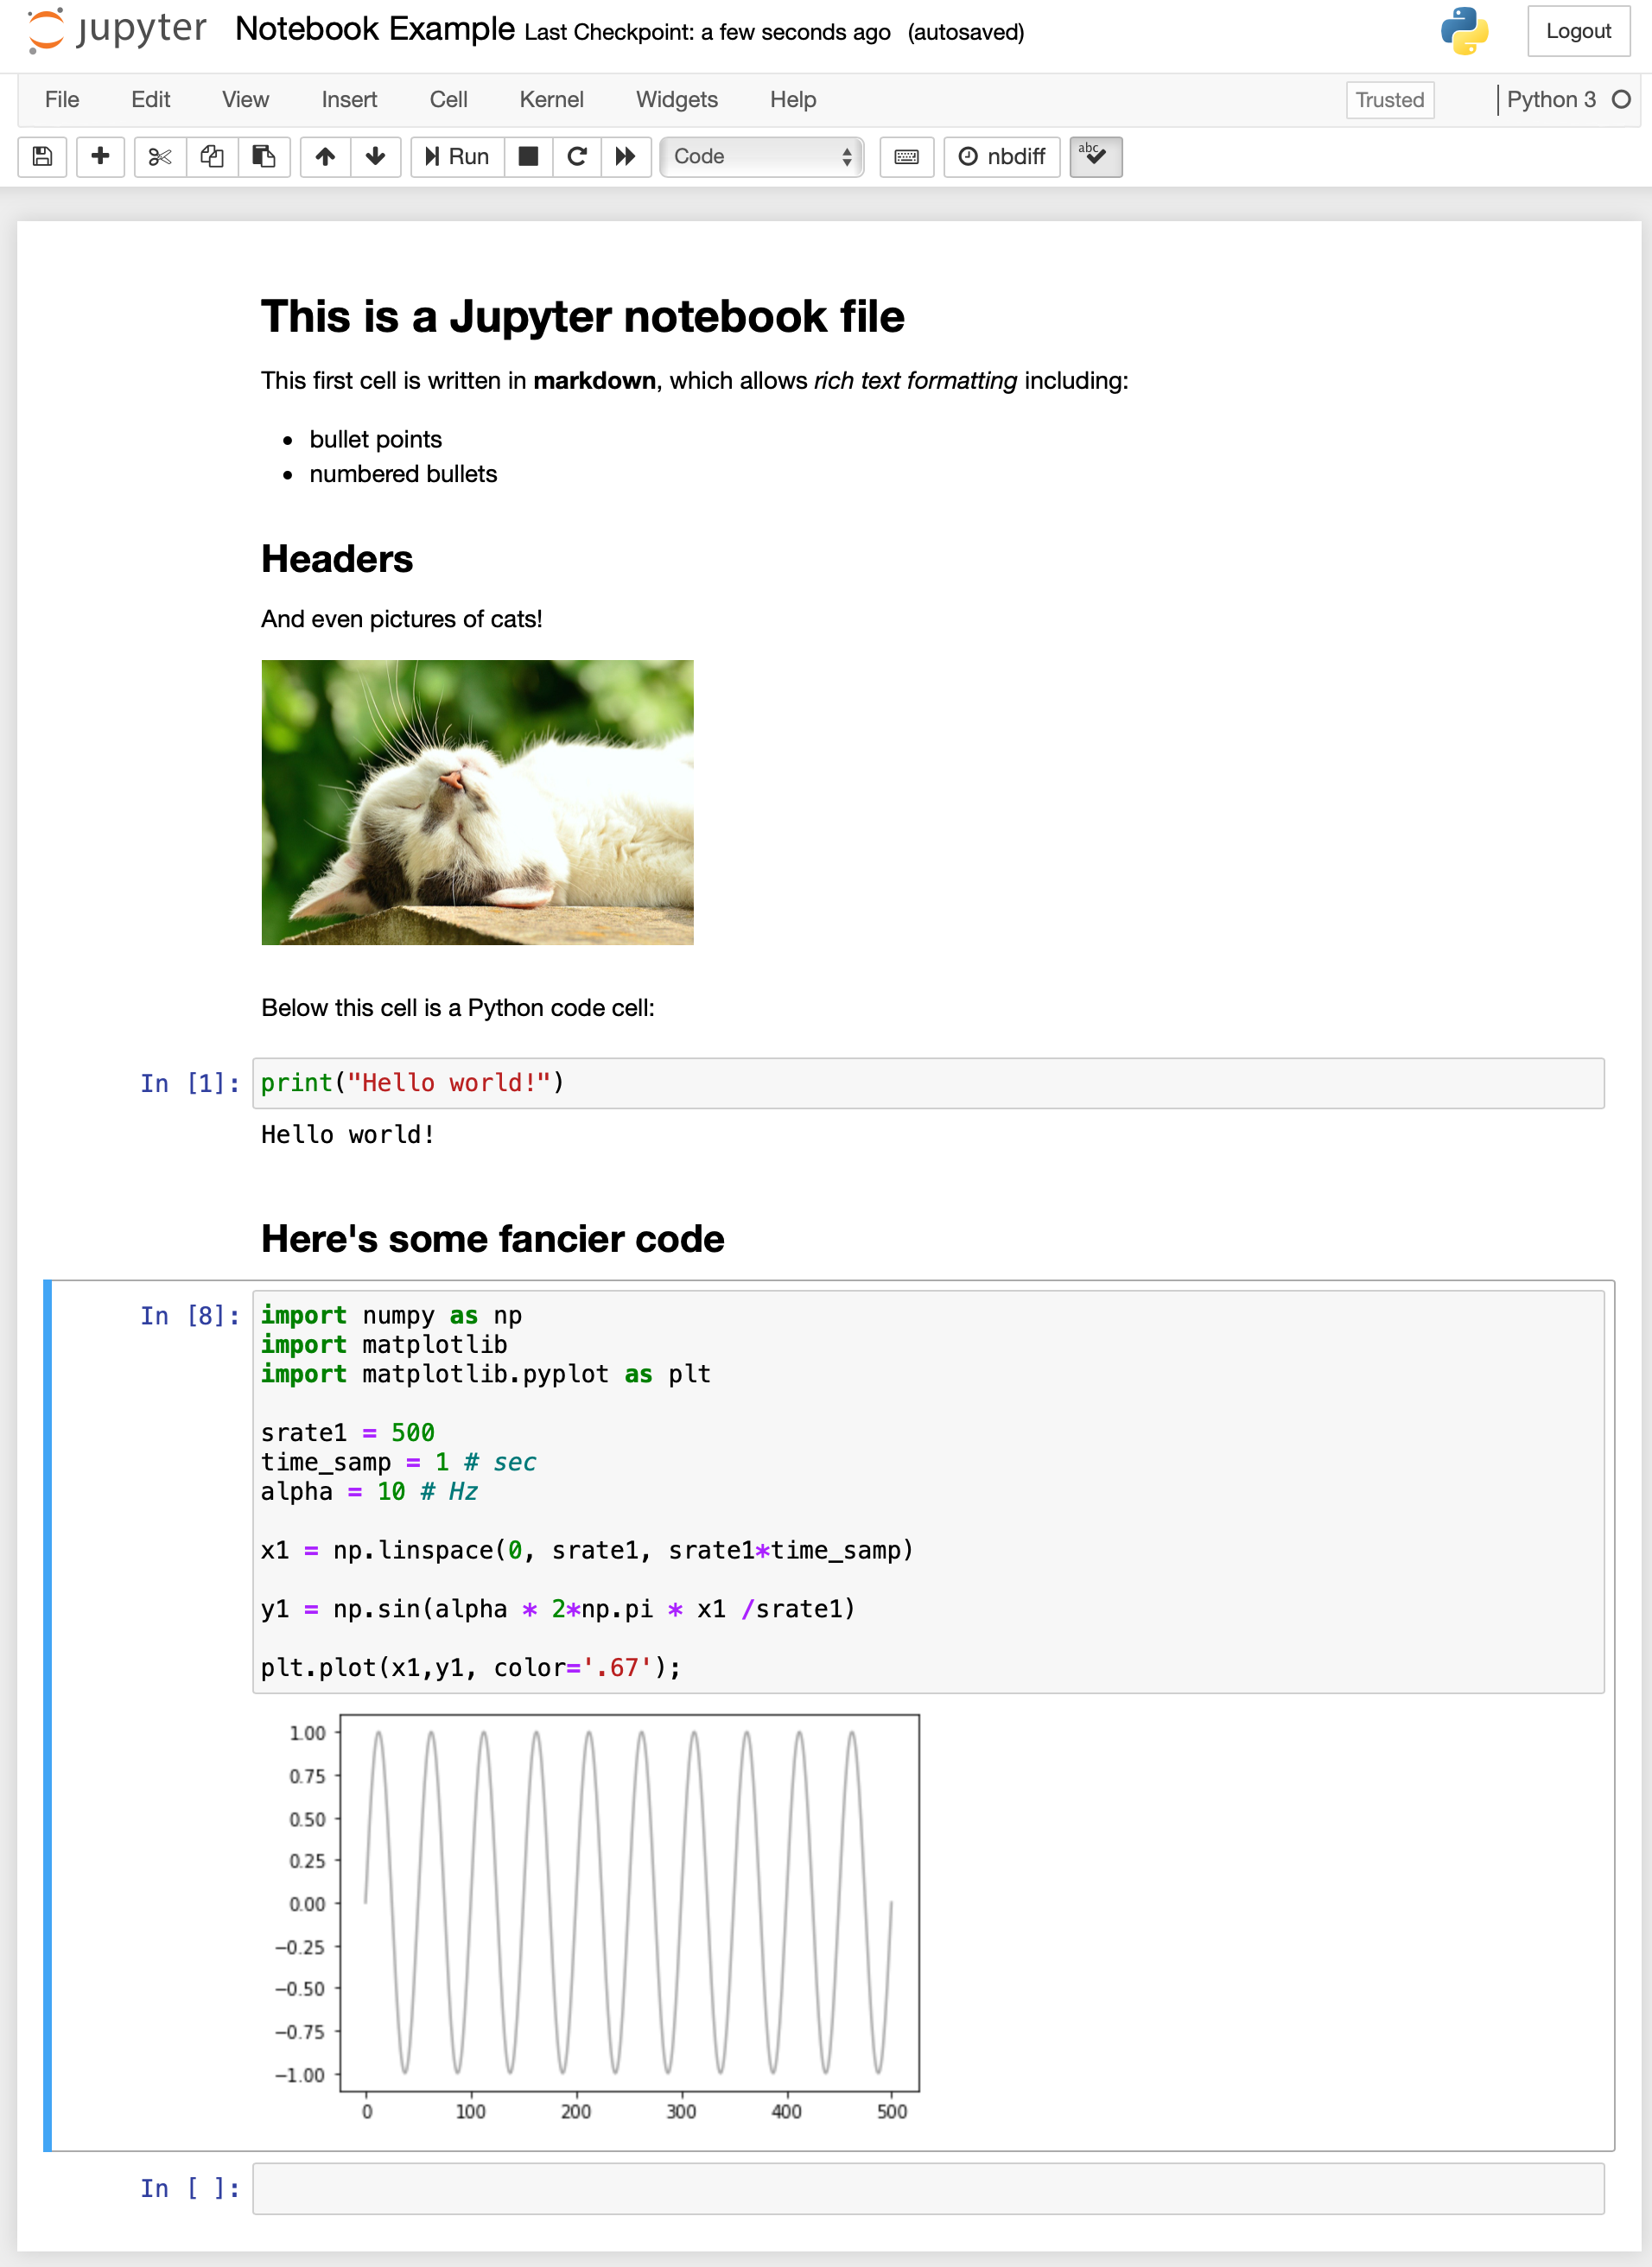Paste cells below icon
Image resolution: width=1652 pixels, height=2267 pixels.
coord(264,157)
